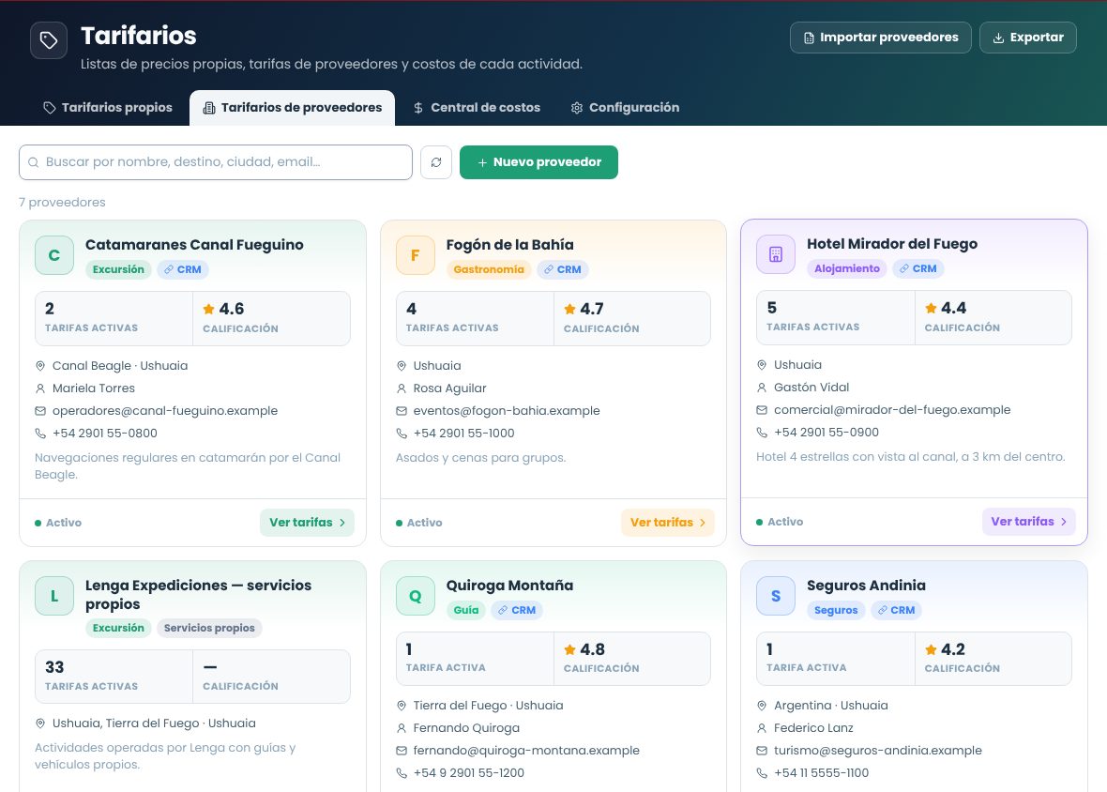This screenshot has width=1107, height=792.
Task: Open Ver tarifas for Fogón de la Bahía
Action: click(x=668, y=523)
